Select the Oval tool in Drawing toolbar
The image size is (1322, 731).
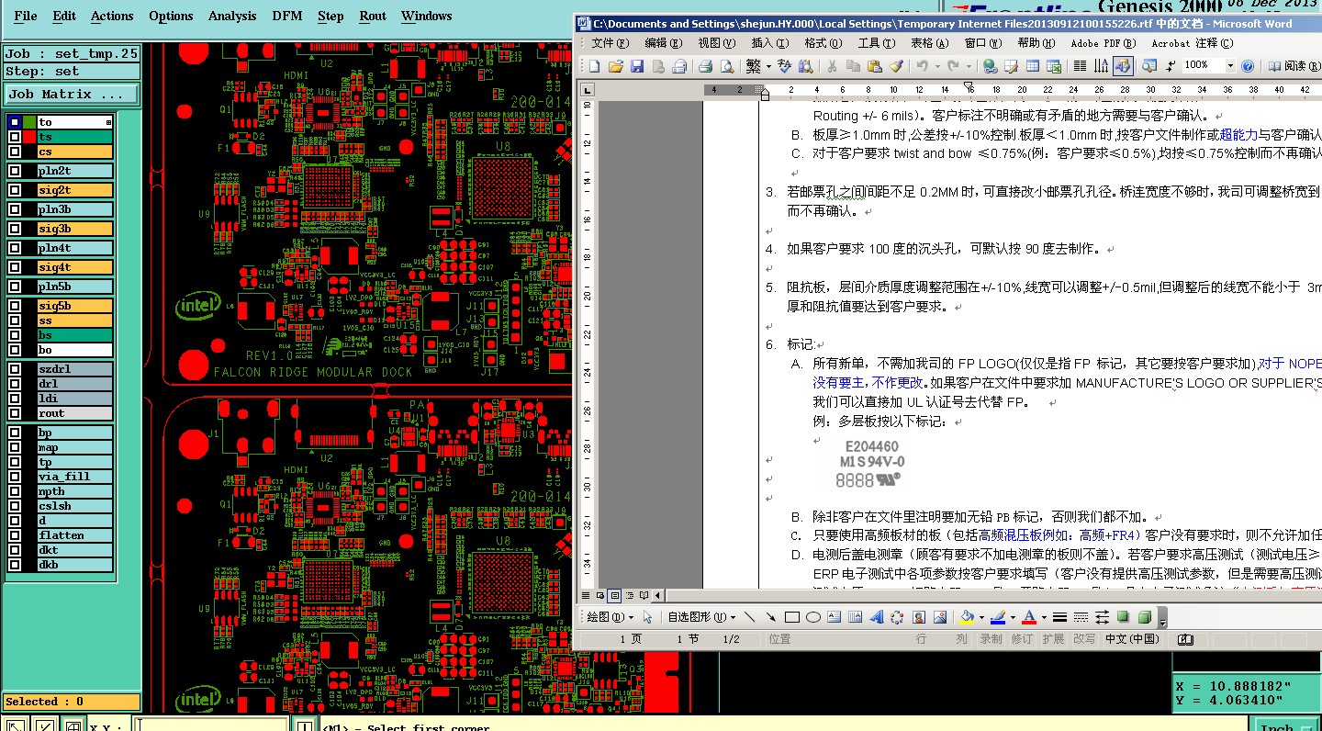click(813, 617)
